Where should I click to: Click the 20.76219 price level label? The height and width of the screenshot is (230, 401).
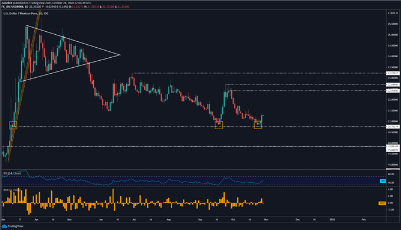click(393, 127)
